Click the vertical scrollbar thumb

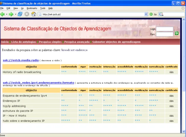[184, 56]
